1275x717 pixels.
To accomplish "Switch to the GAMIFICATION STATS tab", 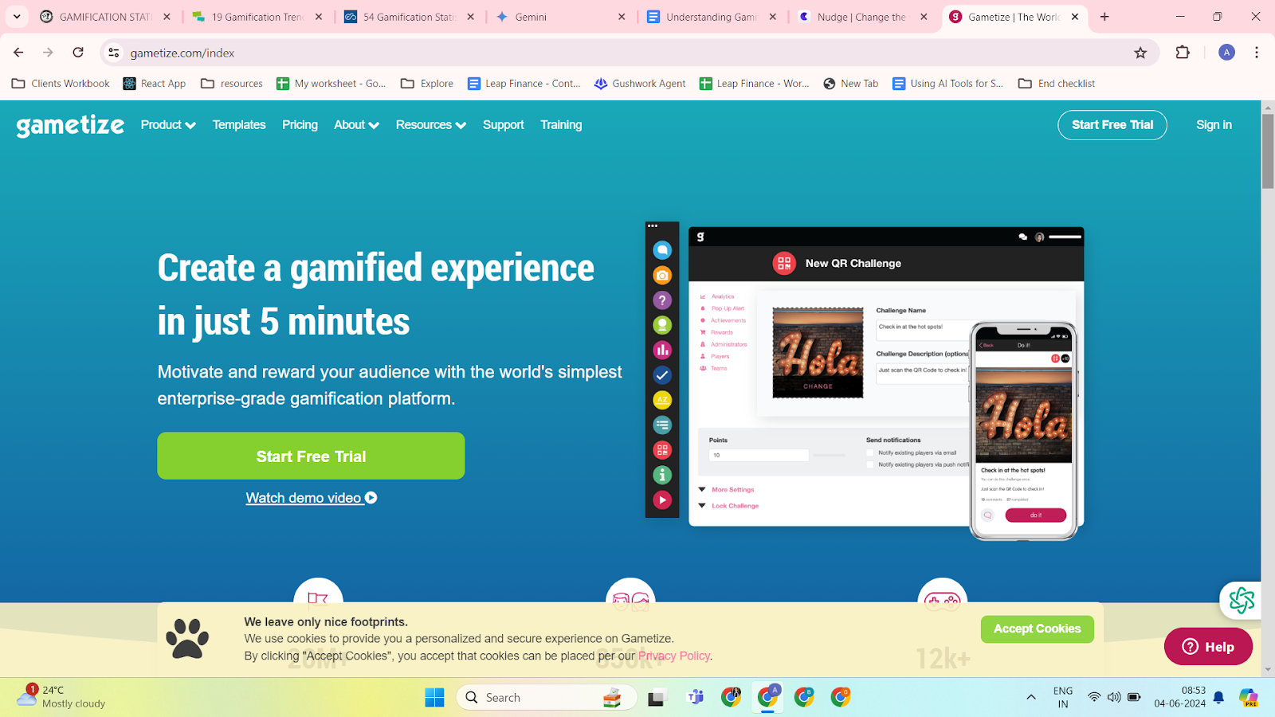I will pos(105,17).
